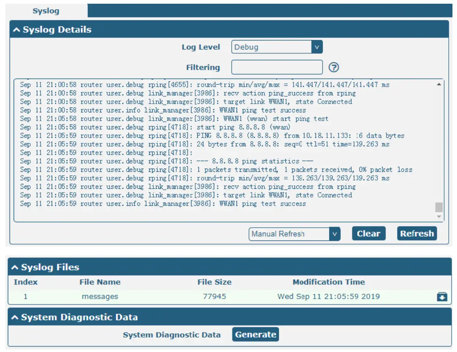Click the log scrollbar up arrow
The image size is (457, 352).
coord(438,84)
